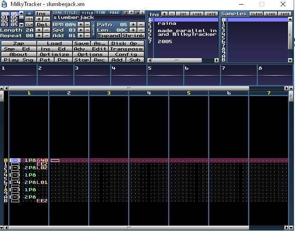This screenshot has height=233, width=295.
Task: Switch display to the PEAK tab
Action: pos(114,13)
